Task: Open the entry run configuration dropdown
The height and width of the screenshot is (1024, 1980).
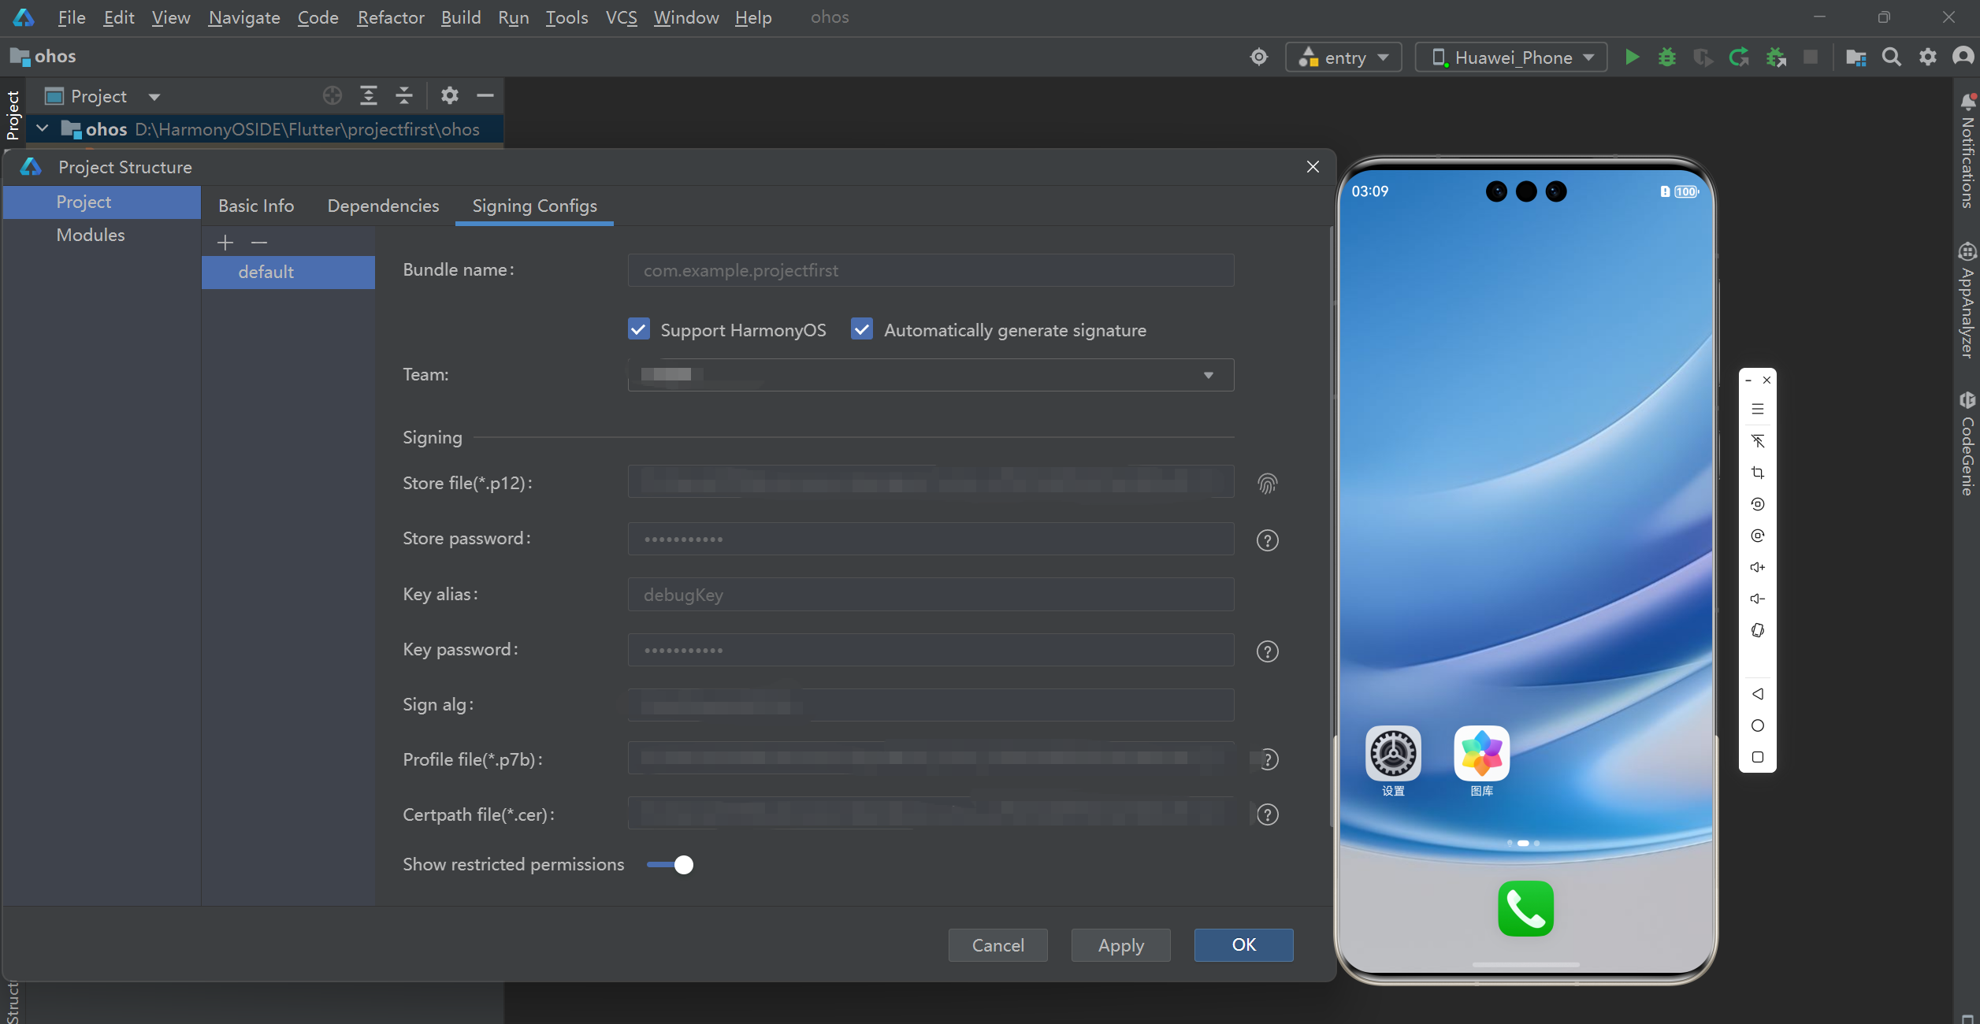Action: (x=1343, y=58)
